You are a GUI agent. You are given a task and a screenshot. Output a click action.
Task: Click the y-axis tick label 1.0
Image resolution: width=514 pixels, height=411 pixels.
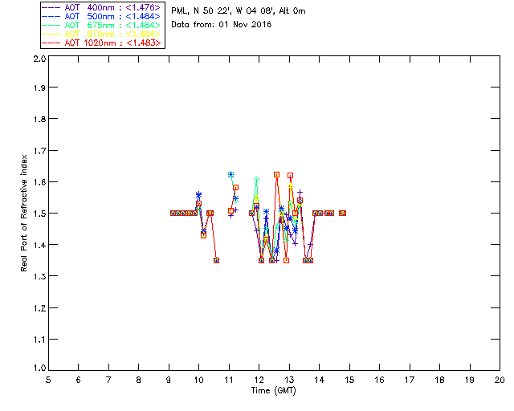pyautogui.click(x=39, y=368)
